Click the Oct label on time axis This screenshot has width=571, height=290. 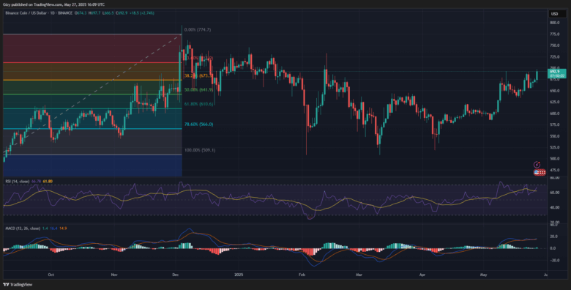51,274
